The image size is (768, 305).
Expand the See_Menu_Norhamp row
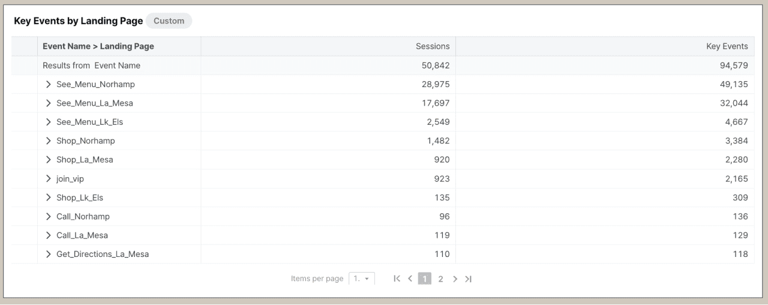click(49, 84)
